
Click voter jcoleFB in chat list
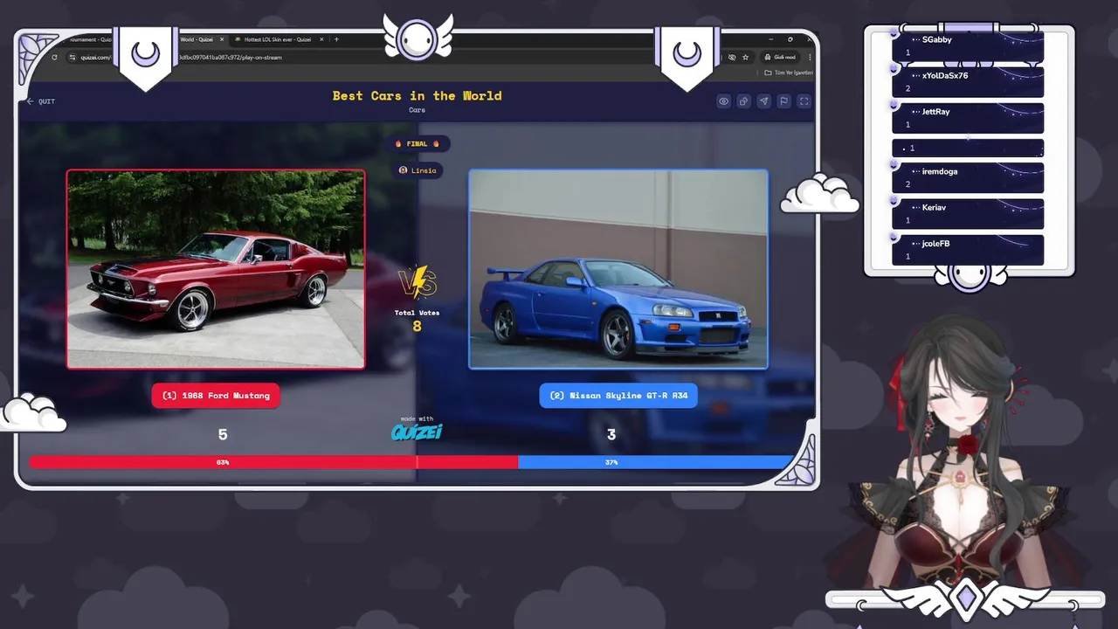[x=968, y=250]
